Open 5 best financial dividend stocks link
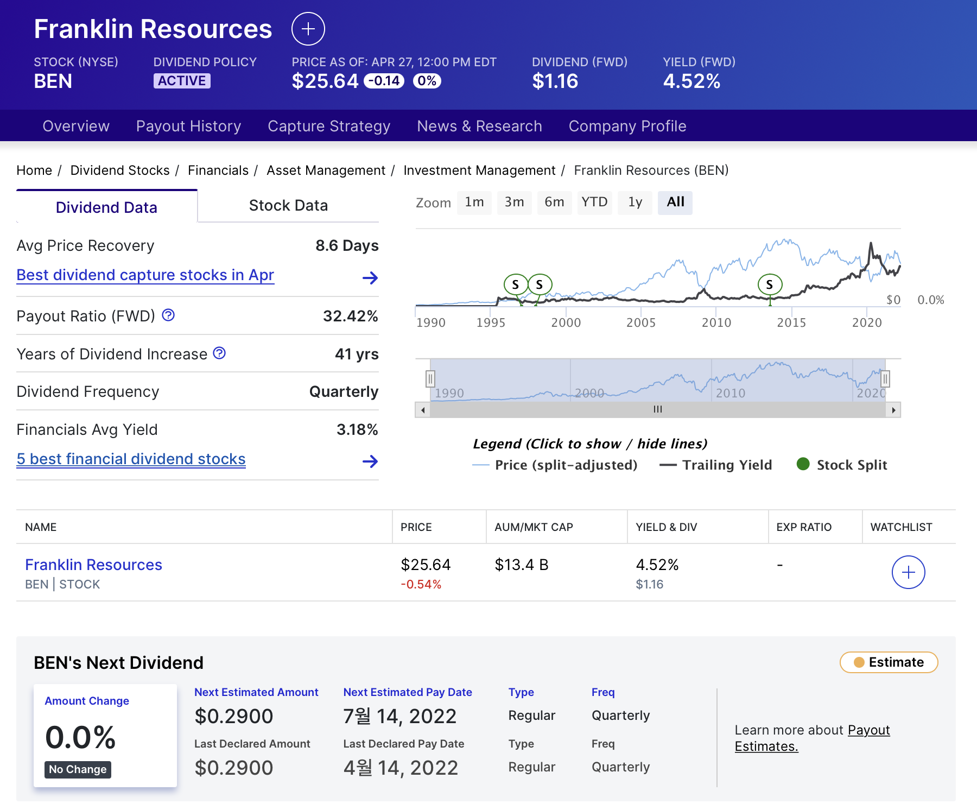The image size is (977, 810). click(131, 459)
